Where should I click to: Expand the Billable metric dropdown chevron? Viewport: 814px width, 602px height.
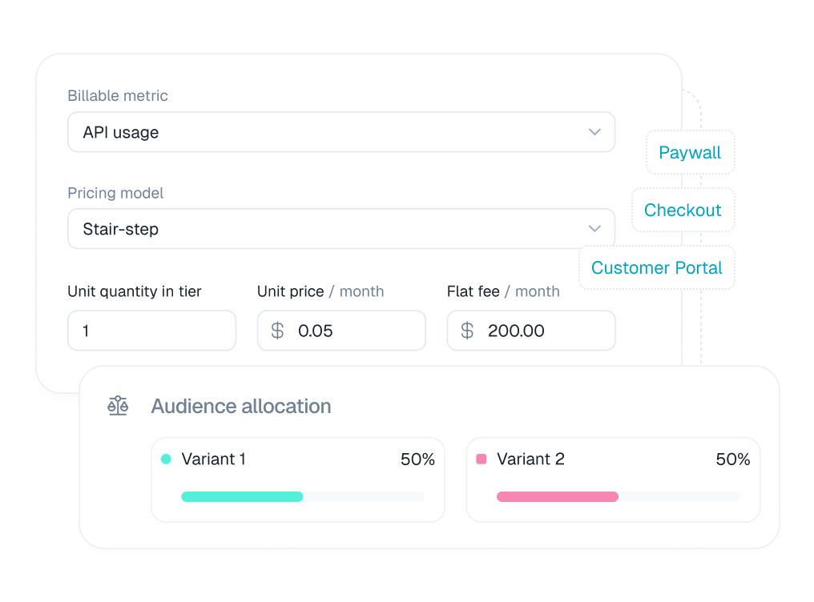pos(594,132)
